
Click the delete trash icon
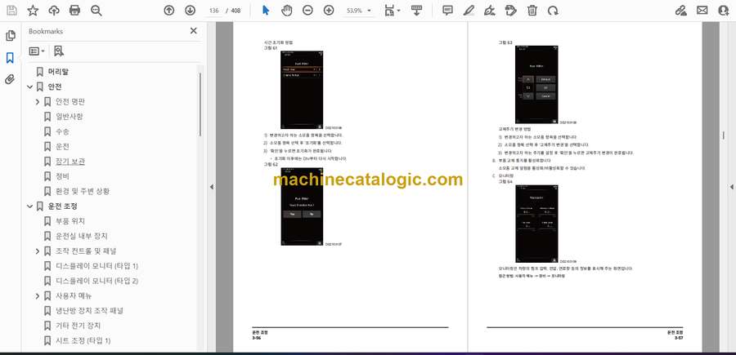coord(532,11)
